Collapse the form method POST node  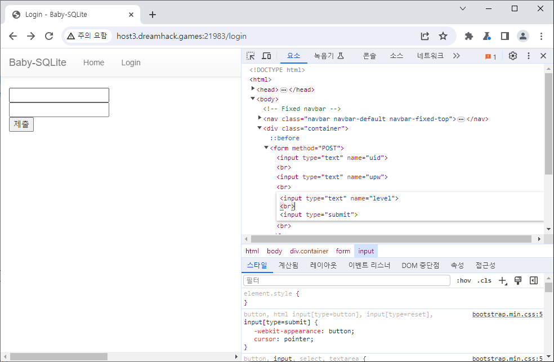(x=266, y=148)
